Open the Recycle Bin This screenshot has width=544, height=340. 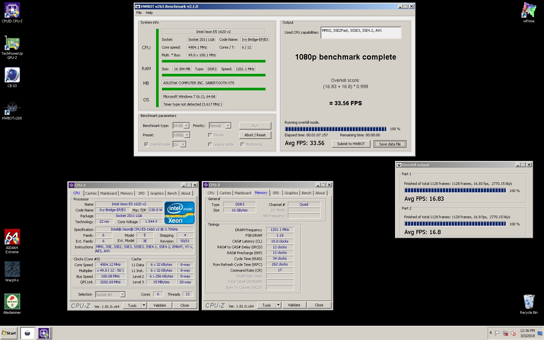point(529,304)
